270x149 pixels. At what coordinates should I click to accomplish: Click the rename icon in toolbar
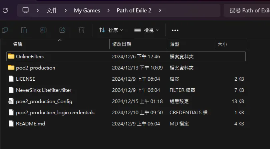(43, 30)
